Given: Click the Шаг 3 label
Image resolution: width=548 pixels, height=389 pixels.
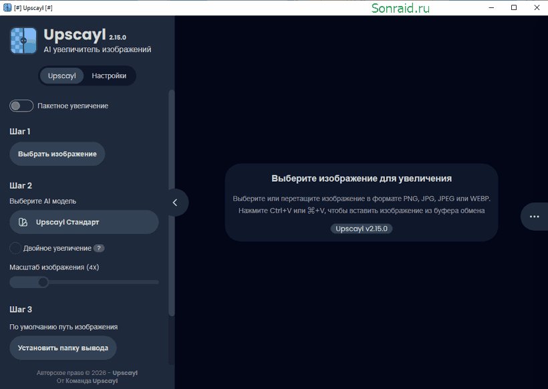Looking at the screenshot, I should tap(21, 309).
